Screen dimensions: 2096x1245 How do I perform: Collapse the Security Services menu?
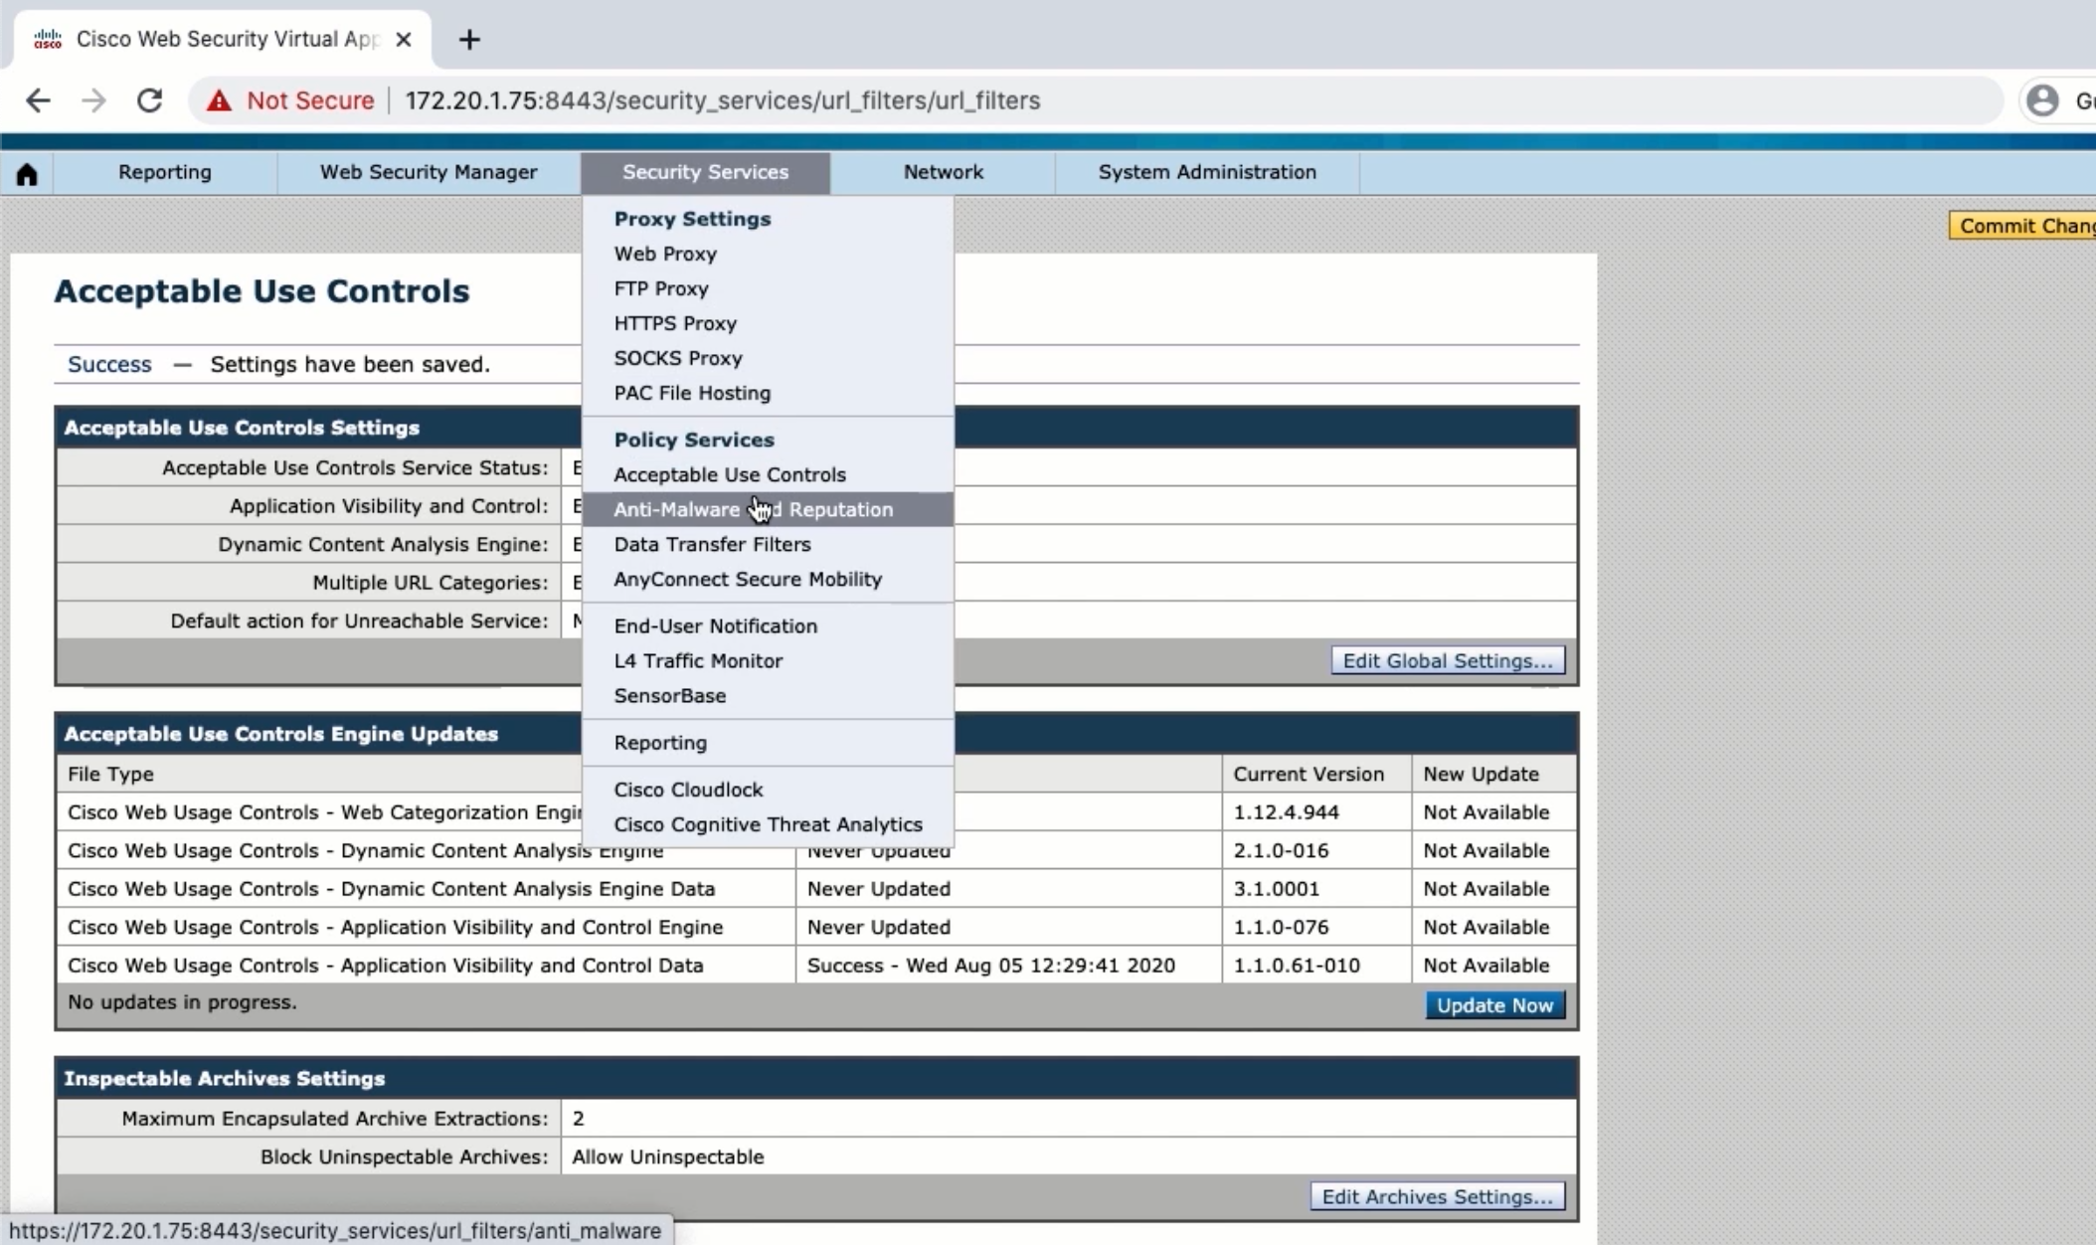[x=705, y=172]
